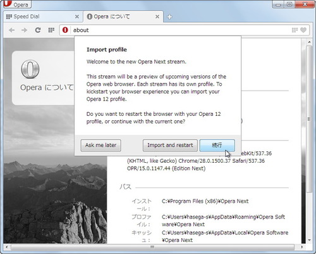Click the horizontal scrollbar right arrow

tap(302, 247)
